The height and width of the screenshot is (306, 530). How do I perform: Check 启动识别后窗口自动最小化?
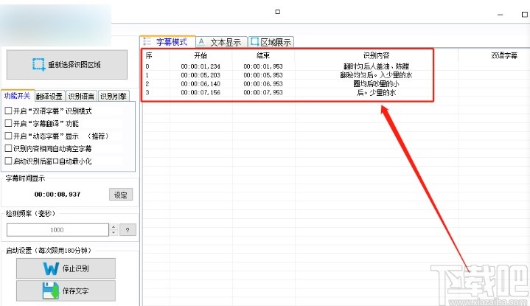tap(8, 161)
